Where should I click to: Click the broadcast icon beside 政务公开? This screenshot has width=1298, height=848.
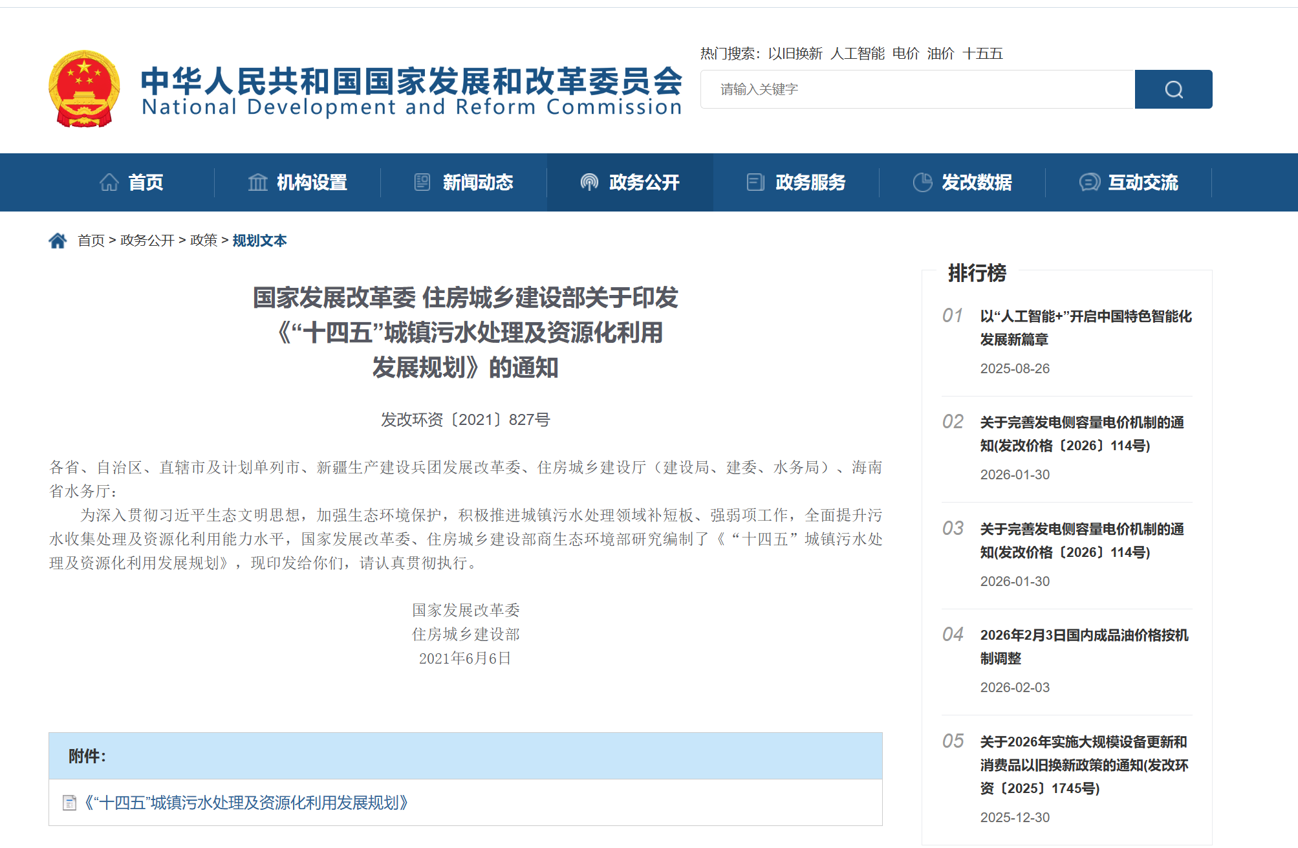tap(589, 182)
